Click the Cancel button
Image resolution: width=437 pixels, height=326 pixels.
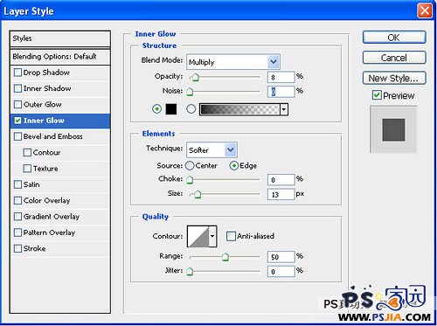pyautogui.click(x=394, y=58)
